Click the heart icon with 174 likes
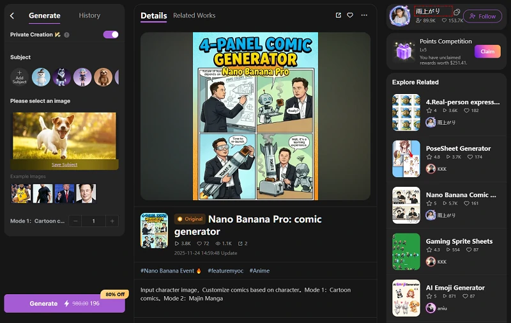 470,157
